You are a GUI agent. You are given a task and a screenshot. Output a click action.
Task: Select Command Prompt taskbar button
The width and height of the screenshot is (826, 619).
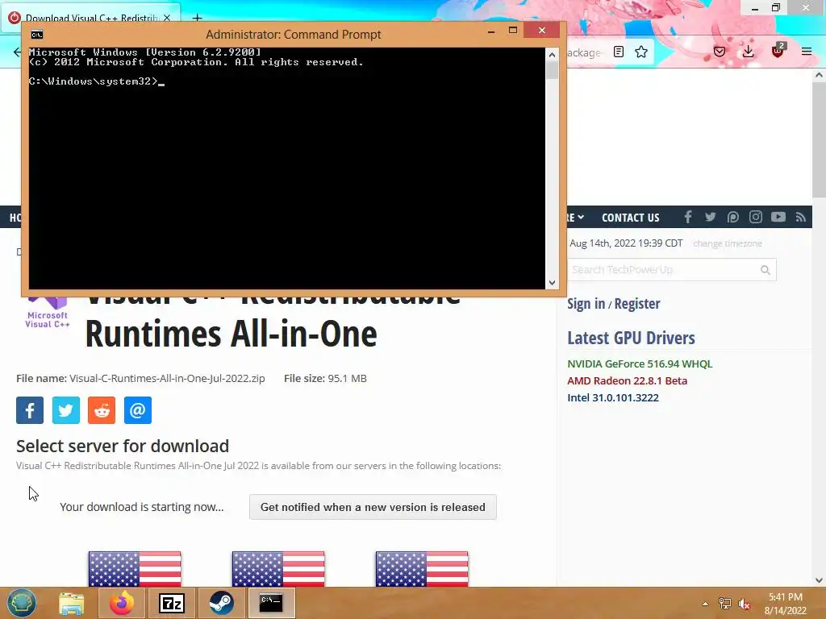271,603
